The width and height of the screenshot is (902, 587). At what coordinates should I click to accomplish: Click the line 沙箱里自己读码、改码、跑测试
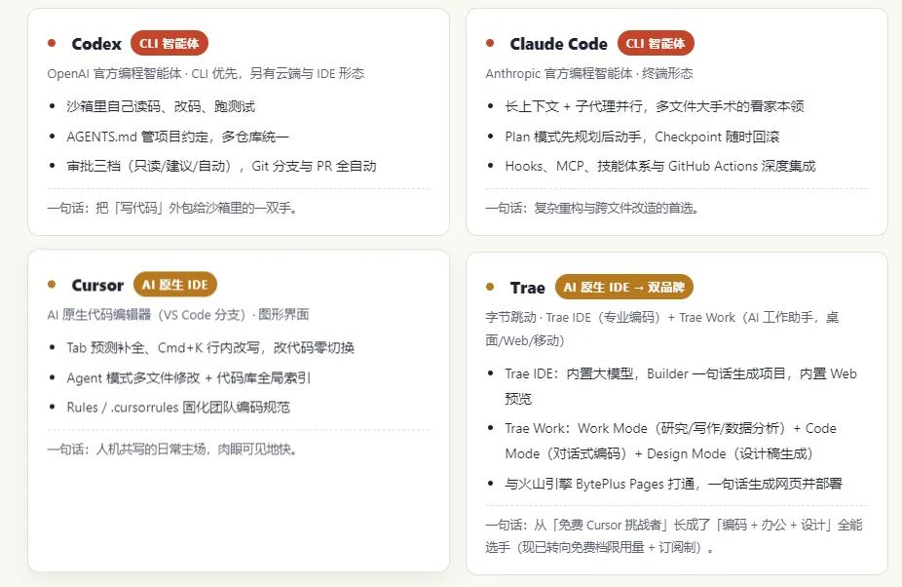click(161, 106)
